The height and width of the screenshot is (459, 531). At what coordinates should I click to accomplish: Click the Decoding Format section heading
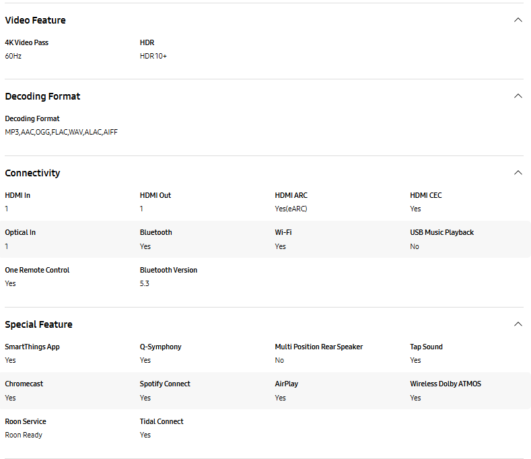pyautogui.click(x=42, y=96)
